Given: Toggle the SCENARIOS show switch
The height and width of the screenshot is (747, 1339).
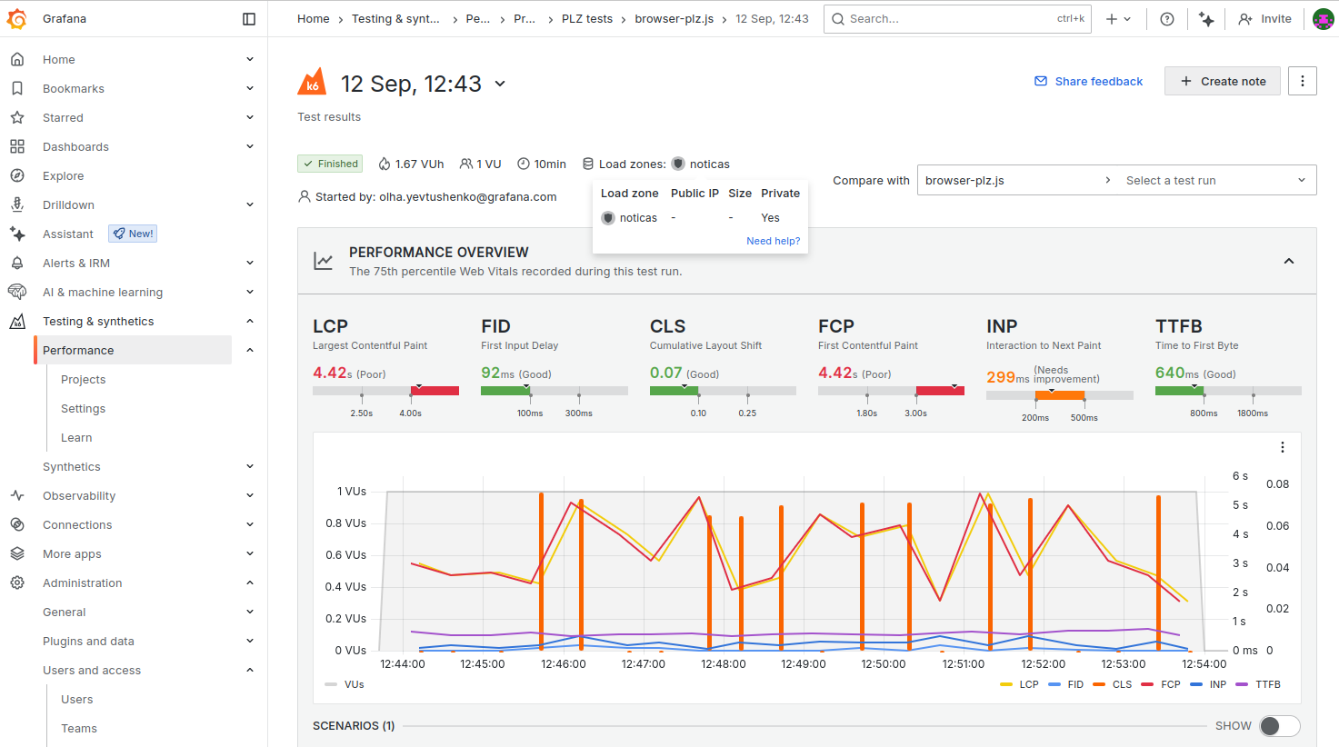Looking at the screenshot, I should tap(1279, 726).
